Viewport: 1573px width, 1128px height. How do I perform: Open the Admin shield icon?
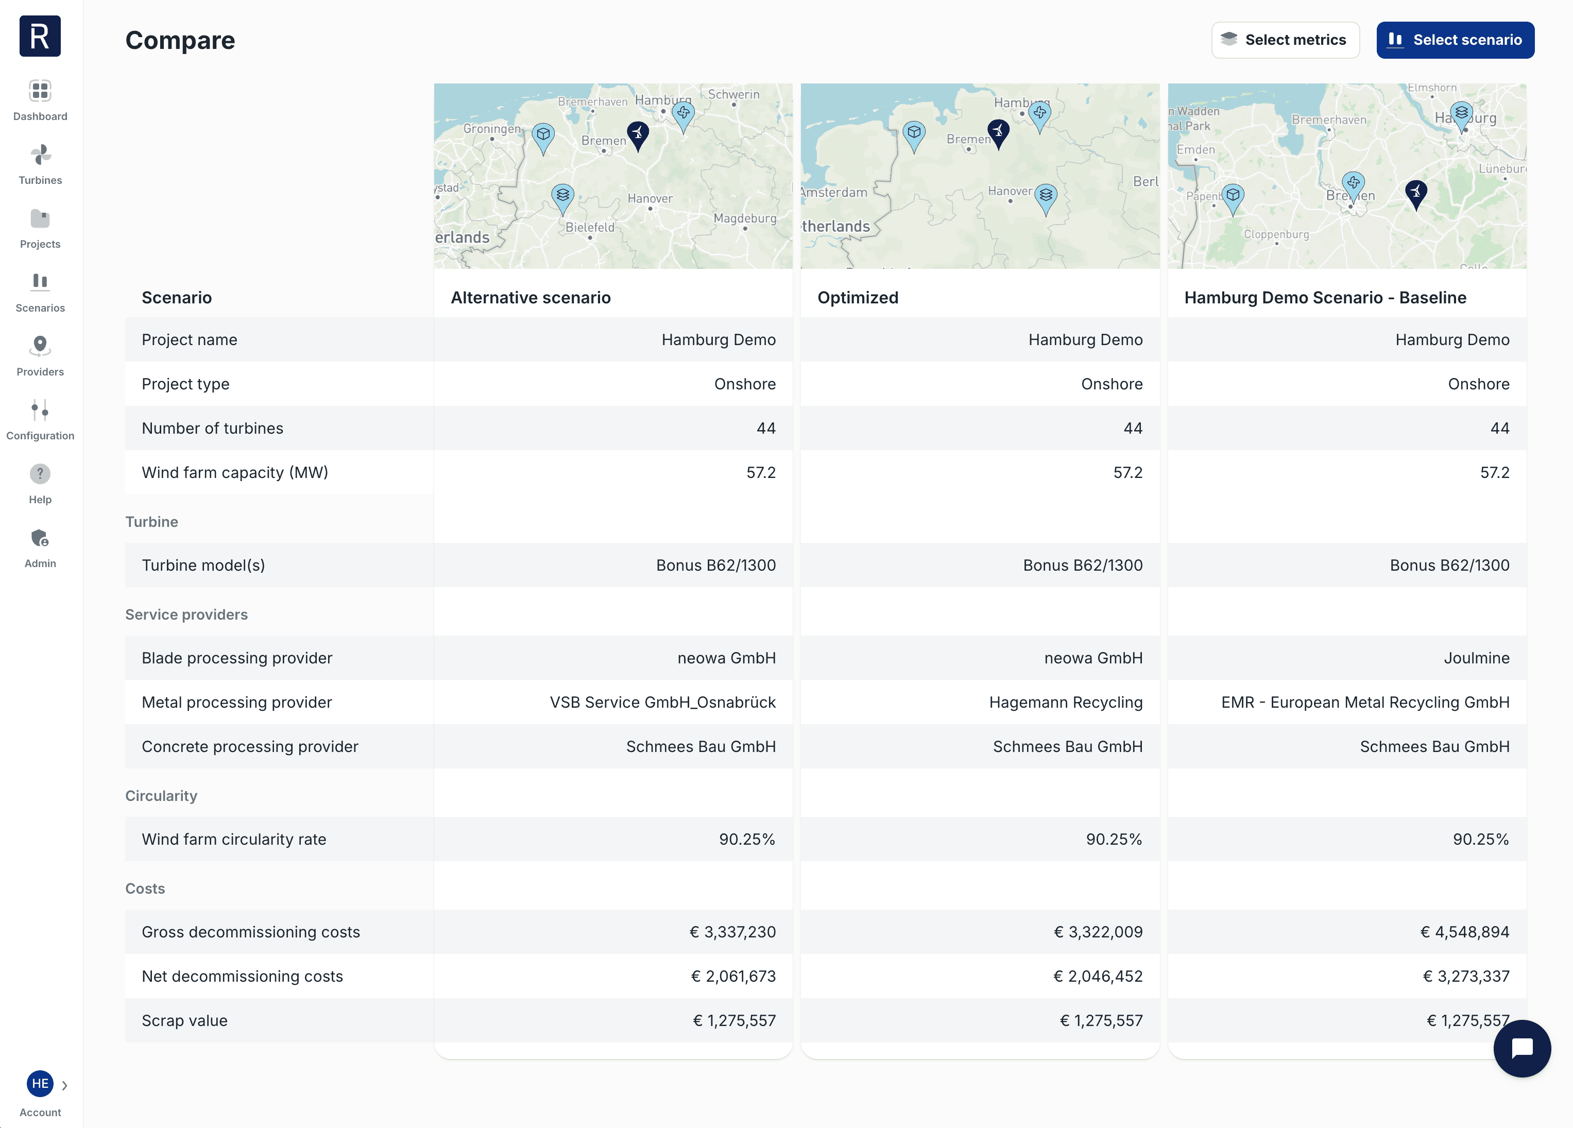[40, 538]
